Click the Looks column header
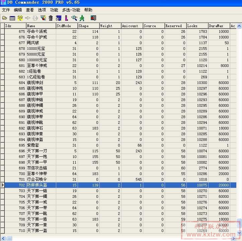 click(x=197, y=26)
